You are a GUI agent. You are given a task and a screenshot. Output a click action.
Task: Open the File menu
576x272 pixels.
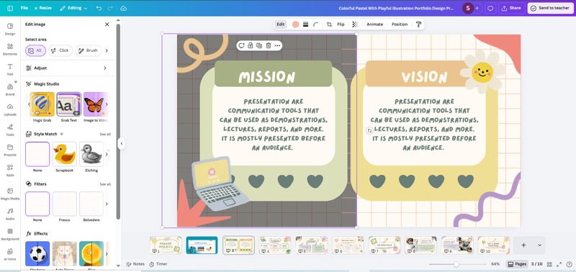tap(24, 8)
